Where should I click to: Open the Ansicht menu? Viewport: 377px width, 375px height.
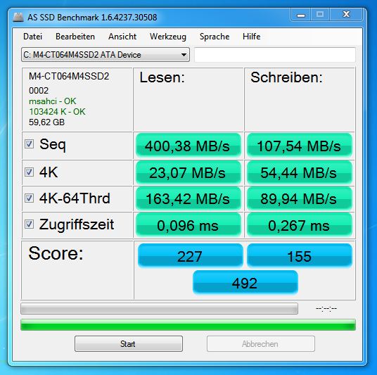[122, 37]
